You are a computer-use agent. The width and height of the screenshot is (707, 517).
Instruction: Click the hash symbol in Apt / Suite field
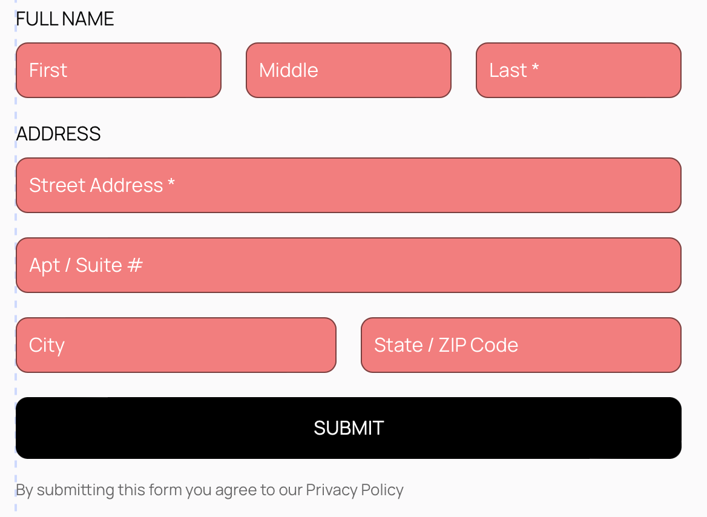(136, 265)
